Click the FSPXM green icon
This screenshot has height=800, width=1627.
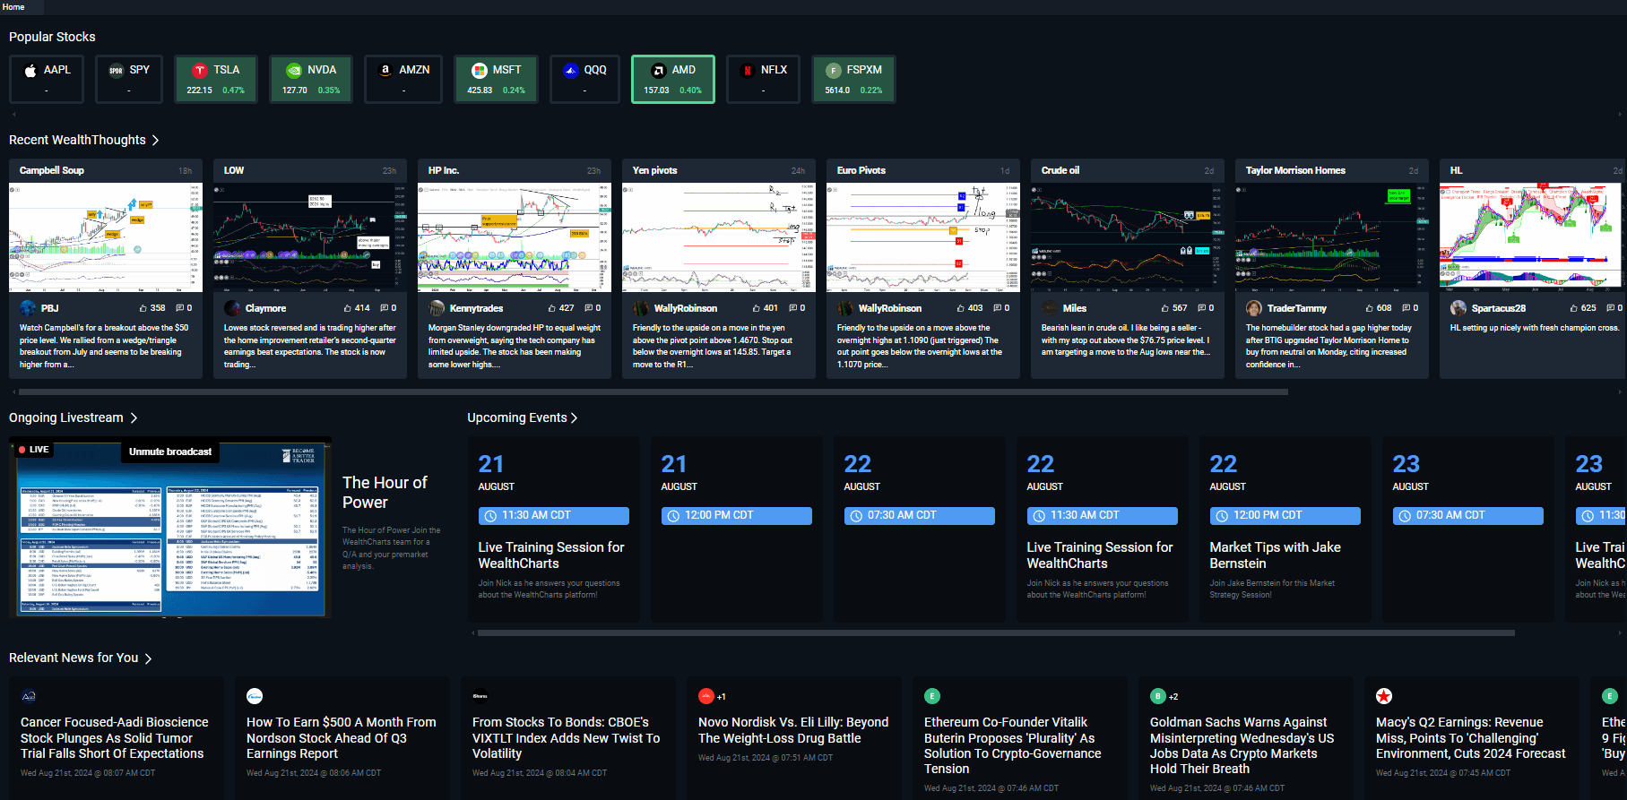point(834,70)
